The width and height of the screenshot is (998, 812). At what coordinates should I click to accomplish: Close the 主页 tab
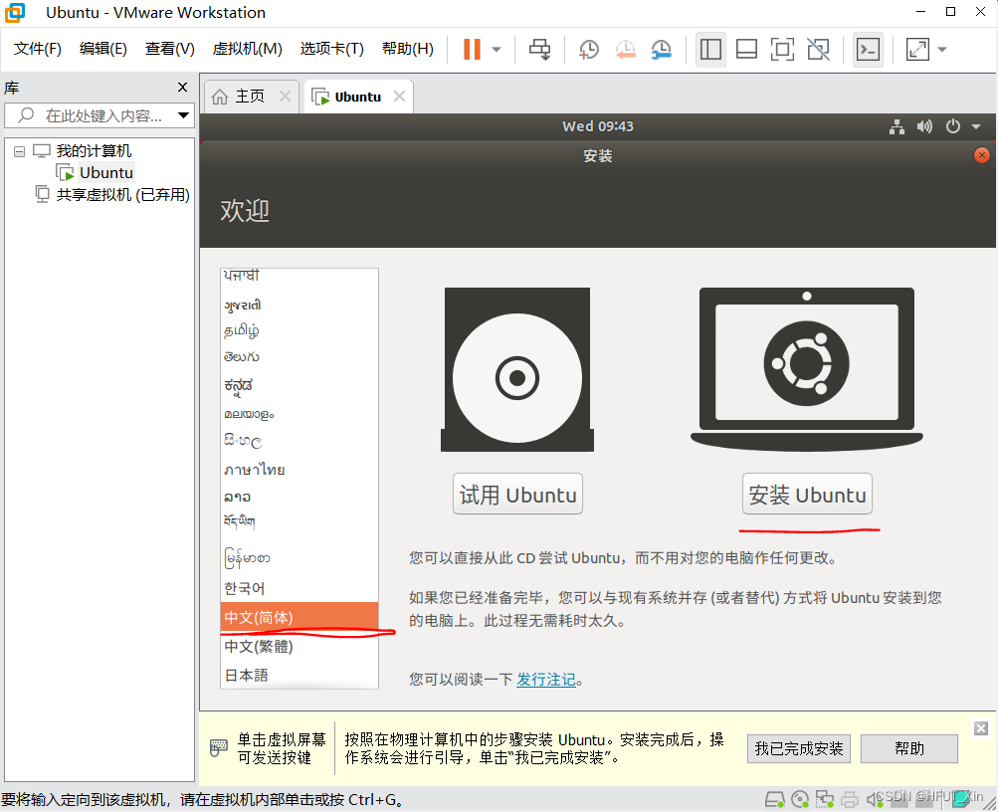click(x=286, y=97)
